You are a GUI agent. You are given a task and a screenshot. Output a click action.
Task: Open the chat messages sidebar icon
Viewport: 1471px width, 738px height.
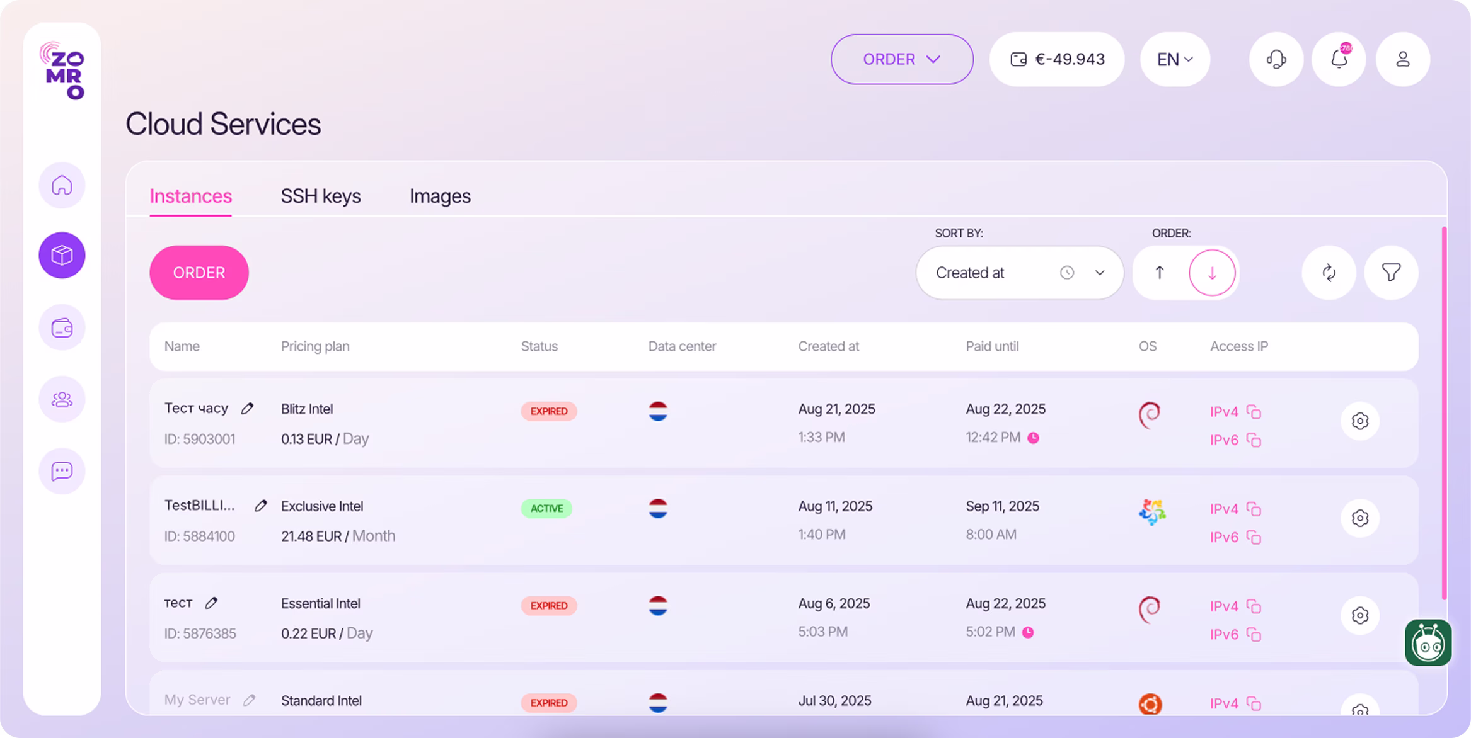[x=62, y=471]
